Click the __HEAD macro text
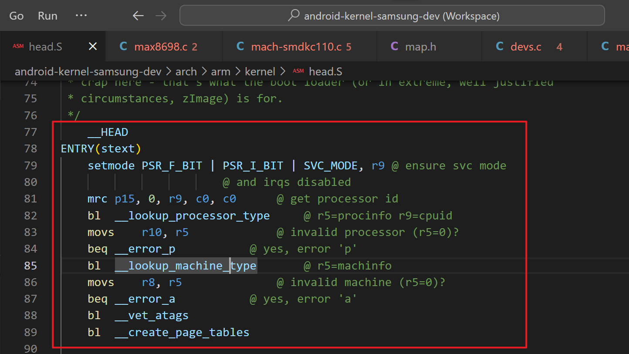The height and width of the screenshot is (354, 629). (108, 132)
